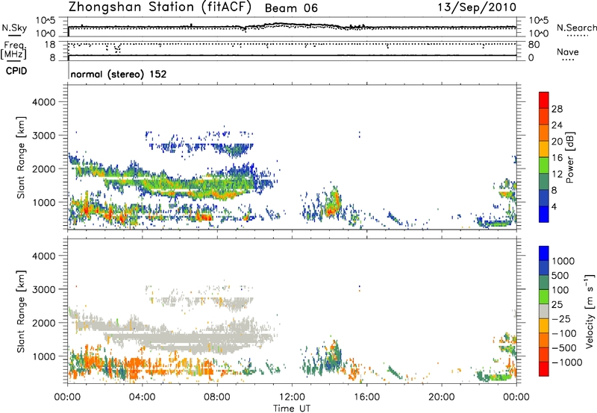Click the "4000" tick on the power panel axis
This screenshot has height=413, width=597.
pos(43,102)
